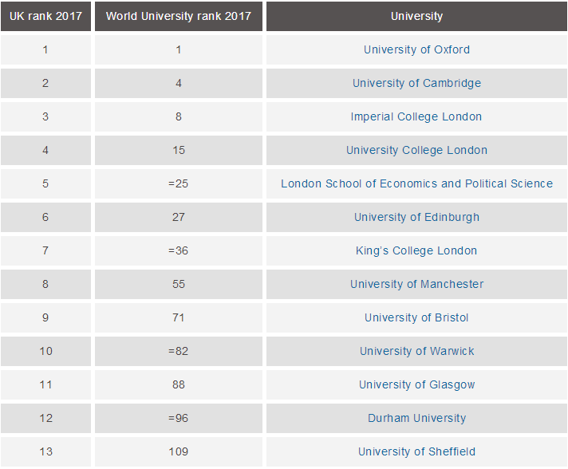Click University of Glasgow link
Screen dimensions: 568x469
pos(416,384)
